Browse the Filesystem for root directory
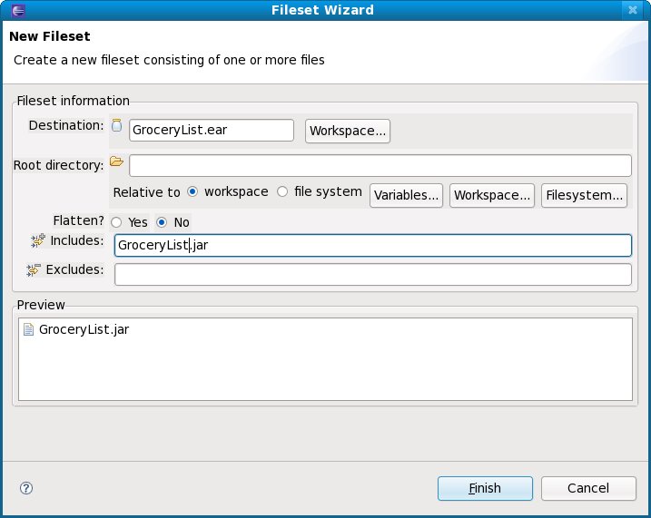Viewport: 651px width, 518px height. click(585, 195)
